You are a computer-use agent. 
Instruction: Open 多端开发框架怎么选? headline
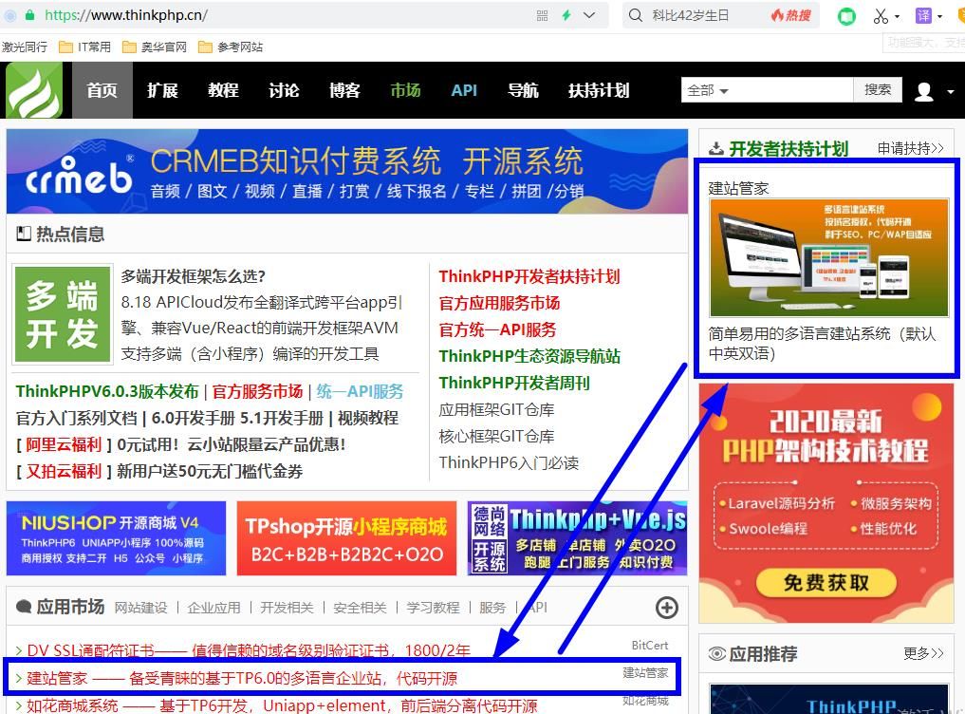[194, 276]
